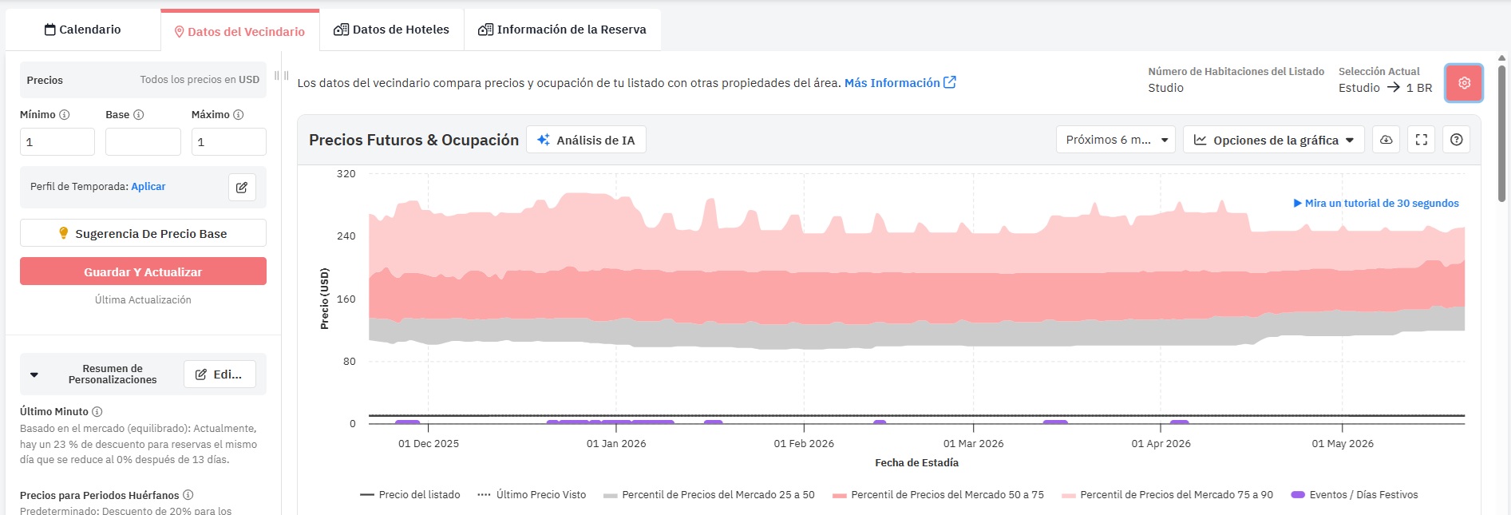Click the edit Perfil de Temporada icon
Viewport: 1511px width, 515px height.
242,187
